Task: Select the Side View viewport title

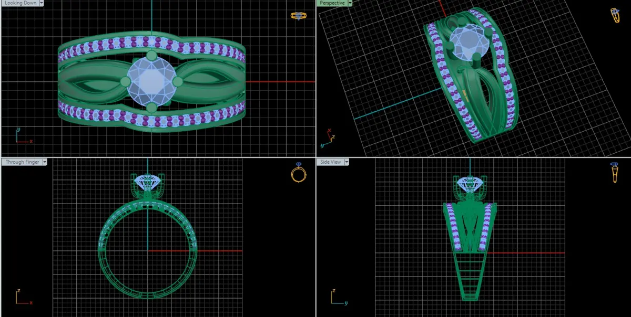Action: (330, 162)
